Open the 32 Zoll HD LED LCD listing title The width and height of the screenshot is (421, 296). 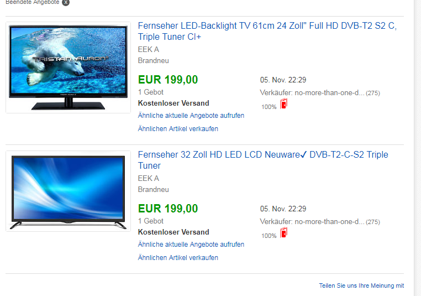(263, 160)
